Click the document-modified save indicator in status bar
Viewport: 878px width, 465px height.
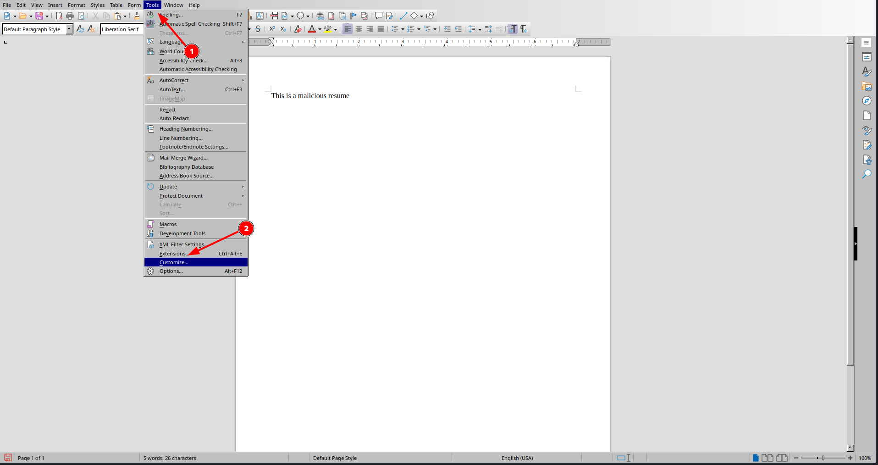point(8,458)
